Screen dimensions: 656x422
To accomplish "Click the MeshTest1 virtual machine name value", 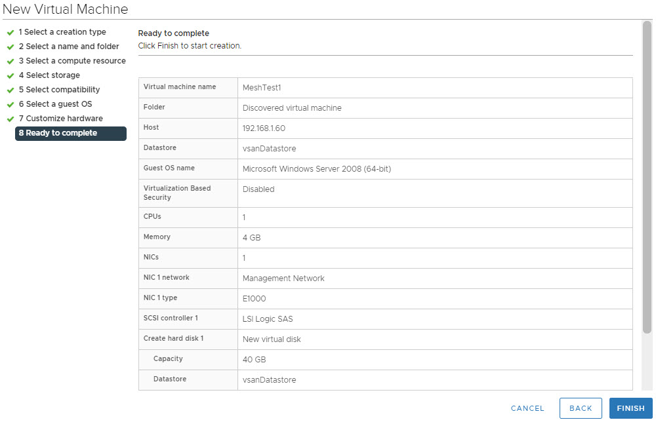I will tap(262, 88).
